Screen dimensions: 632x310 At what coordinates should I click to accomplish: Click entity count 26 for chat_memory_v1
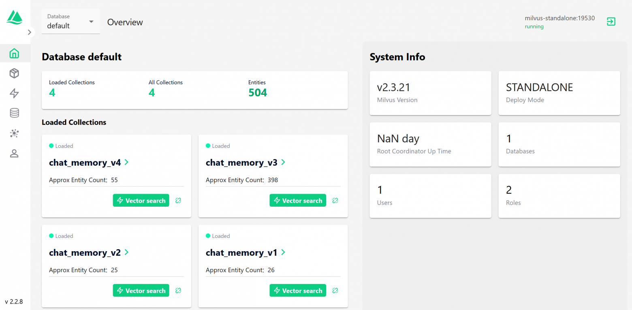(x=271, y=270)
